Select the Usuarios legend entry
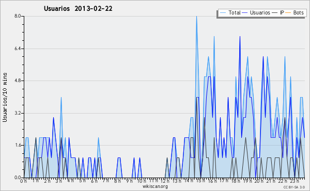Screen dimensions: 310x191 (x=256, y=12)
